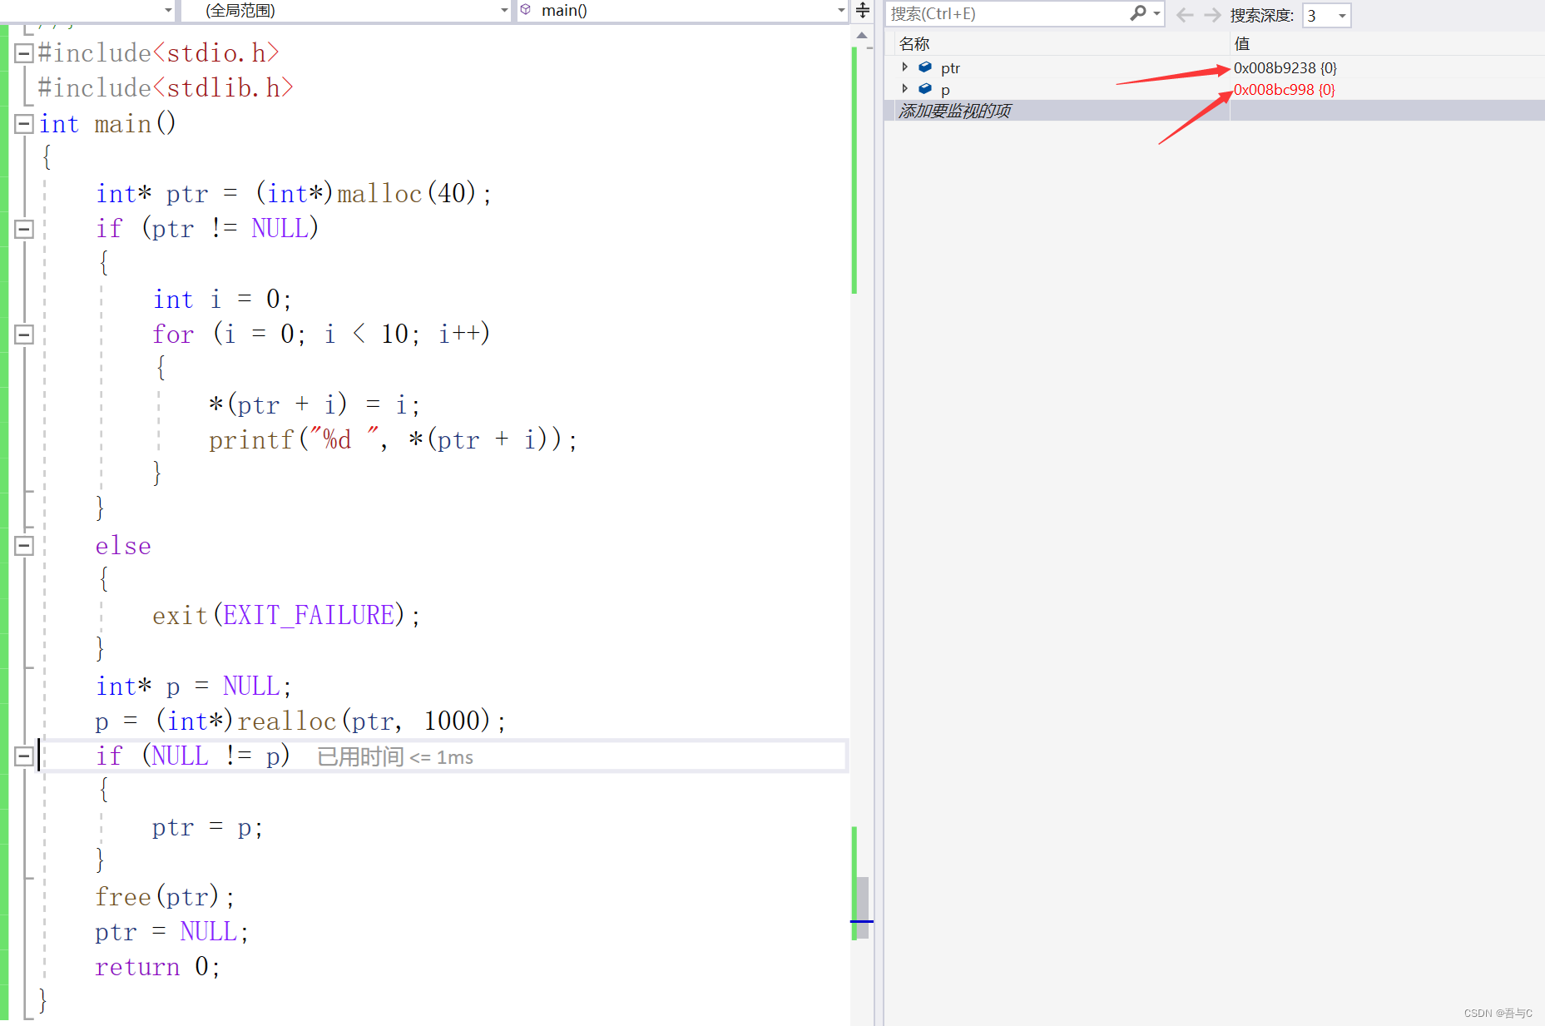Collapse the else block
The width and height of the screenshot is (1545, 1026).
point(24,546)
